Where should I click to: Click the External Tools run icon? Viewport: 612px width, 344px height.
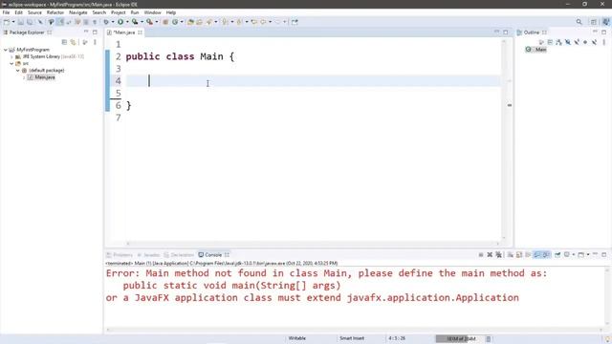[149, 22]
